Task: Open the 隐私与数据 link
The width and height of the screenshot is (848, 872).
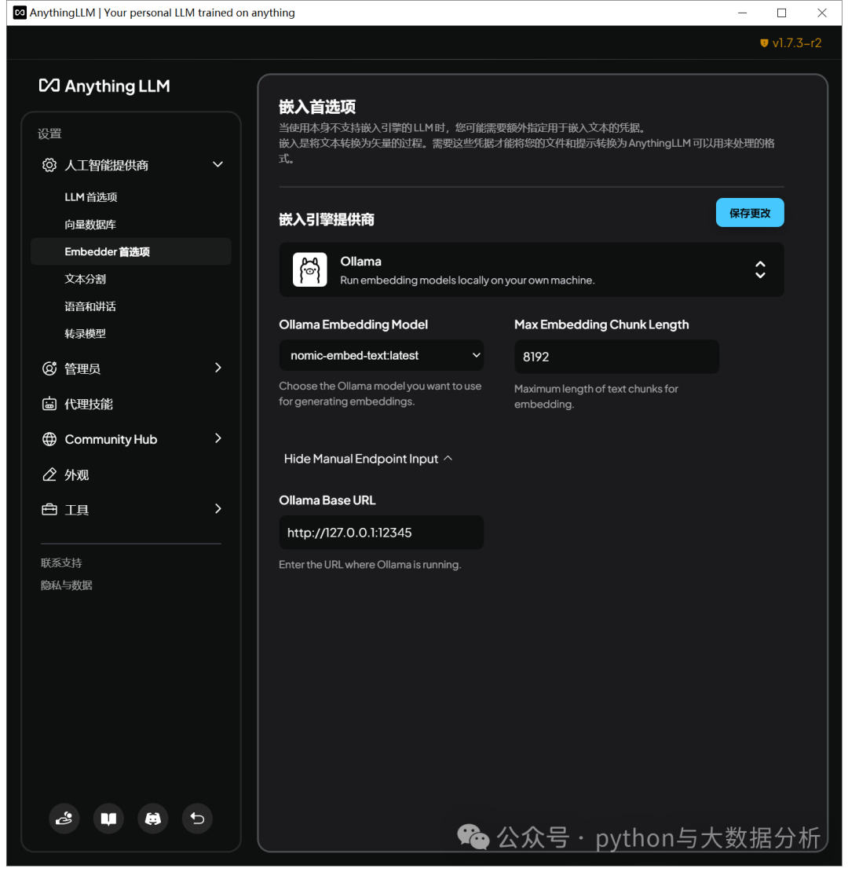Action: (x=66, y=585)
